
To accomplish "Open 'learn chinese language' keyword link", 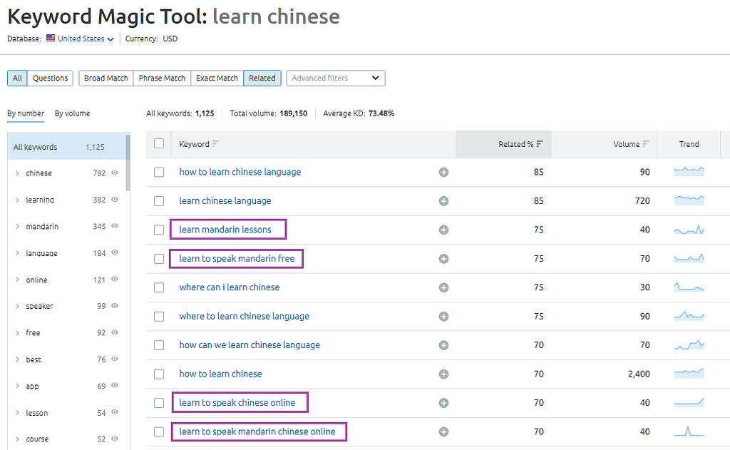I will (225, 201).
